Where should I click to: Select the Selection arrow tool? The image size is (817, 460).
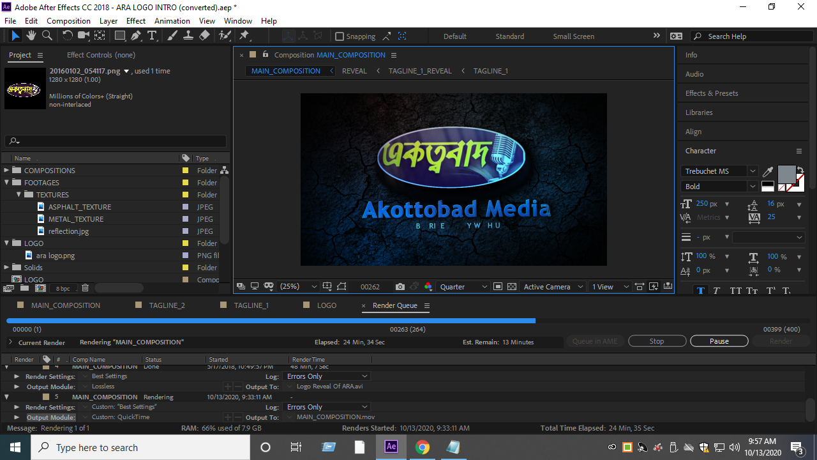pos(16,36)
